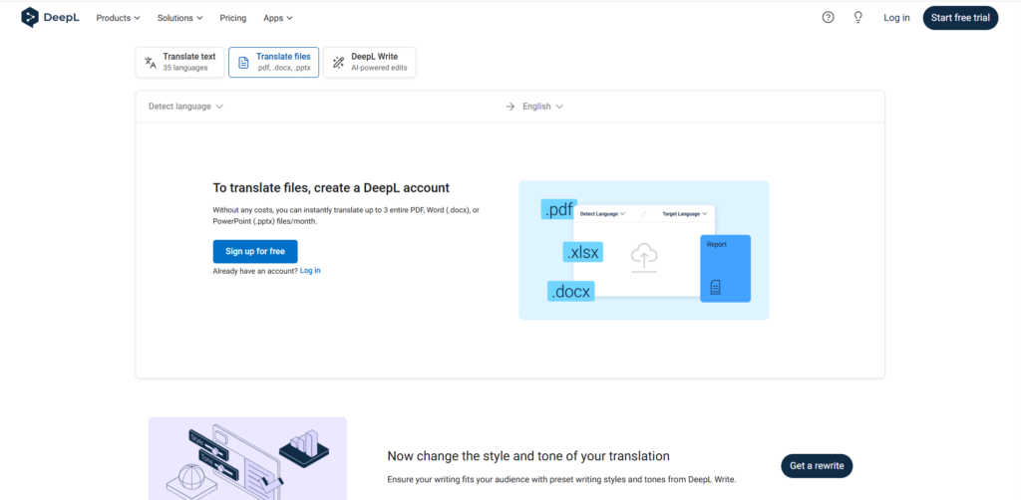This screenshot has height=500, width=1021.
Task: Click the Translate files document icon
Action: coord(243,63)
